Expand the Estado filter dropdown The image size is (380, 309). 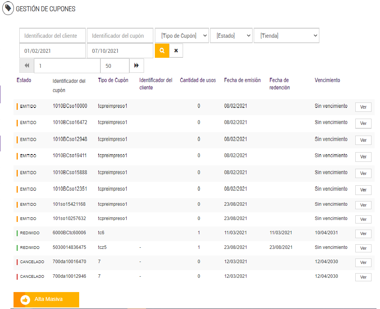[231, 36]
